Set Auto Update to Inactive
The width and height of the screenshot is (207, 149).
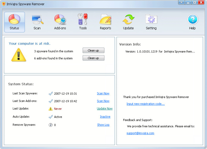tap(105, 117)
